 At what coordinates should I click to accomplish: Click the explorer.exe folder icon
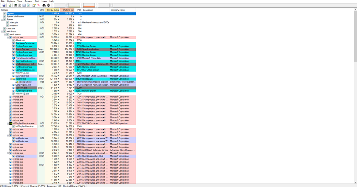tap(14, 79)
